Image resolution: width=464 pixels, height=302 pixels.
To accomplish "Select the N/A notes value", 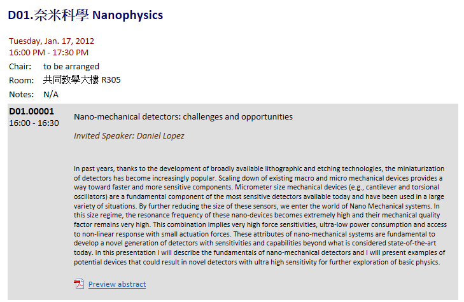I will coord(51,94).
